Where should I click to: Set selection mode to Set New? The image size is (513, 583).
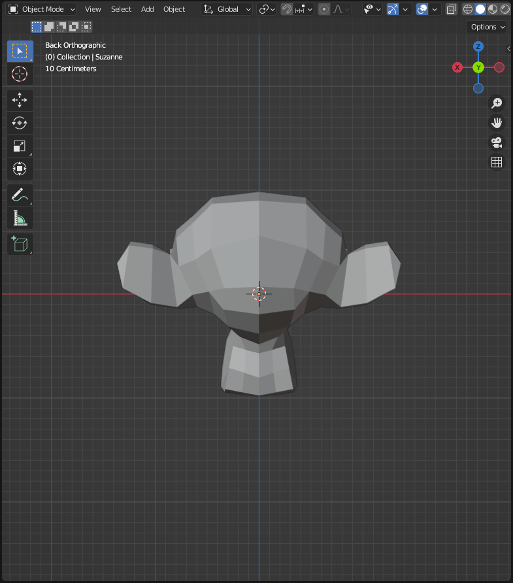tap(37, 27)
